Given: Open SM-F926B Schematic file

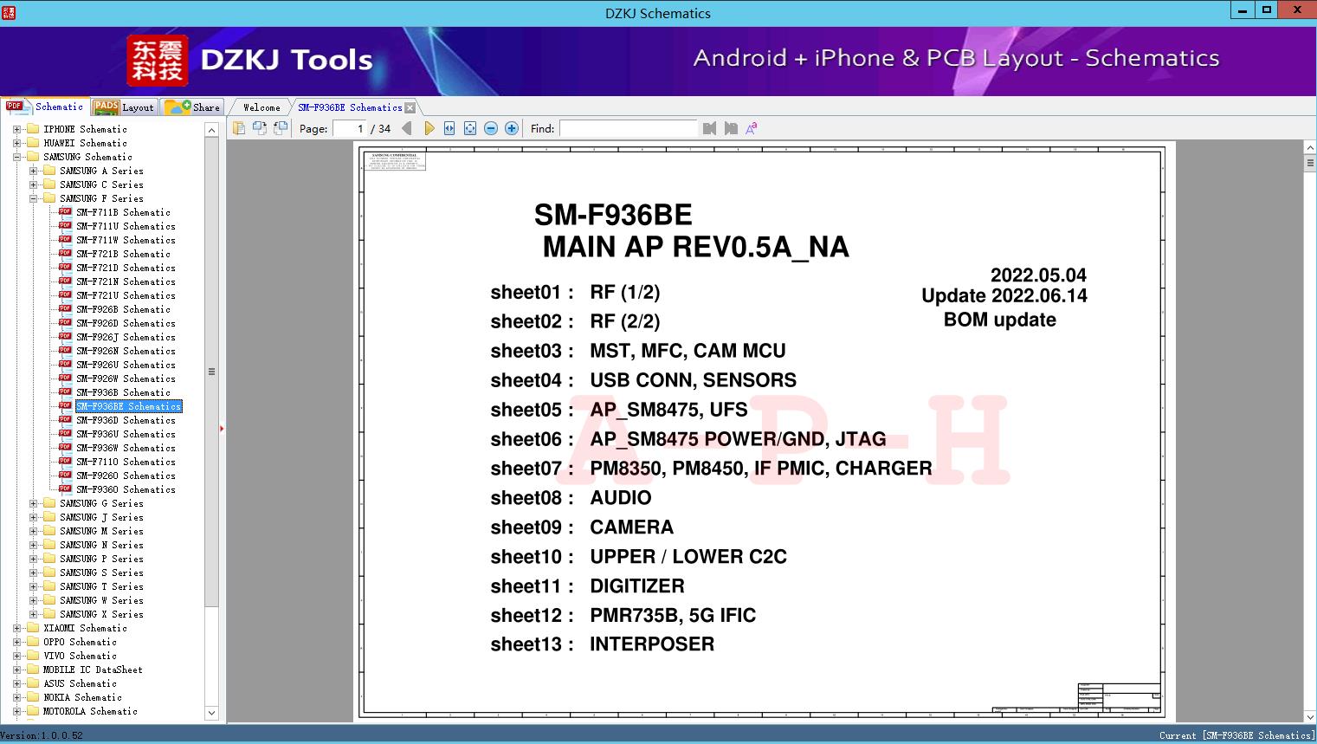Looking at the screenshot, I should click(123, 309).
